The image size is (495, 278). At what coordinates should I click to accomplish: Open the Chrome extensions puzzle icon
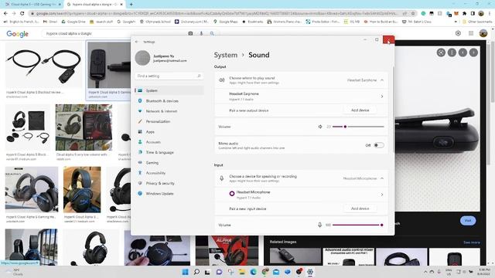click(464, 14)
